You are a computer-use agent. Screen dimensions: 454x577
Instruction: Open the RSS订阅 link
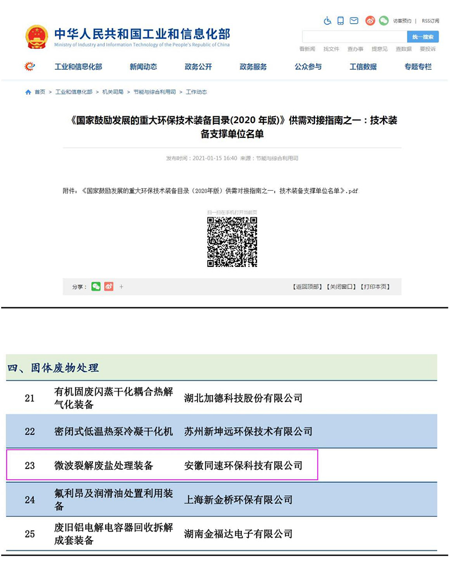click(430, 21)
